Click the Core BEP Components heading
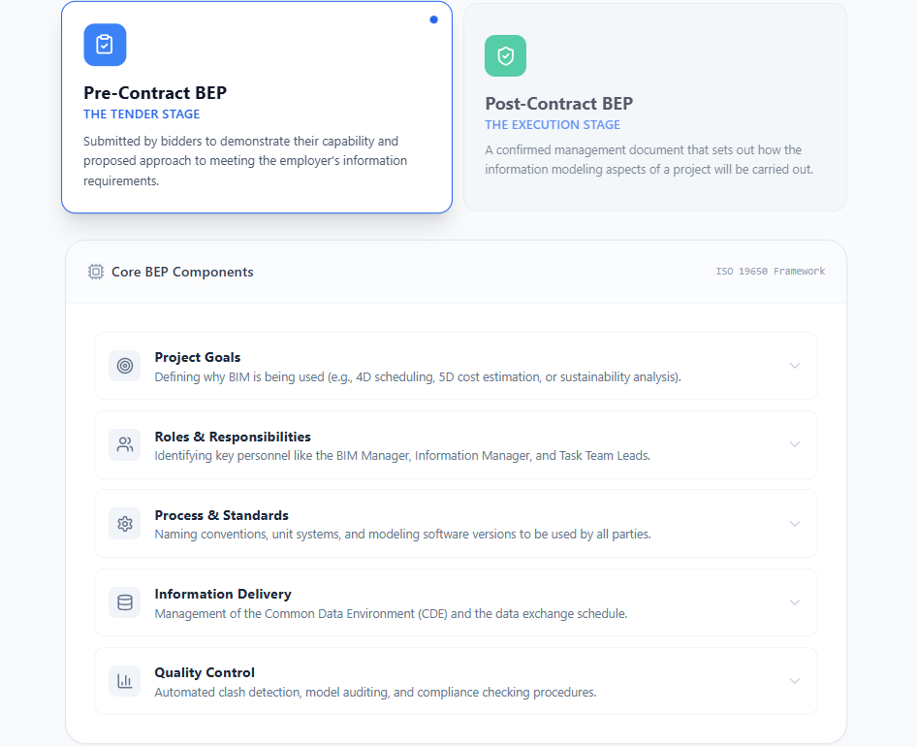 (x=182, y=272)
